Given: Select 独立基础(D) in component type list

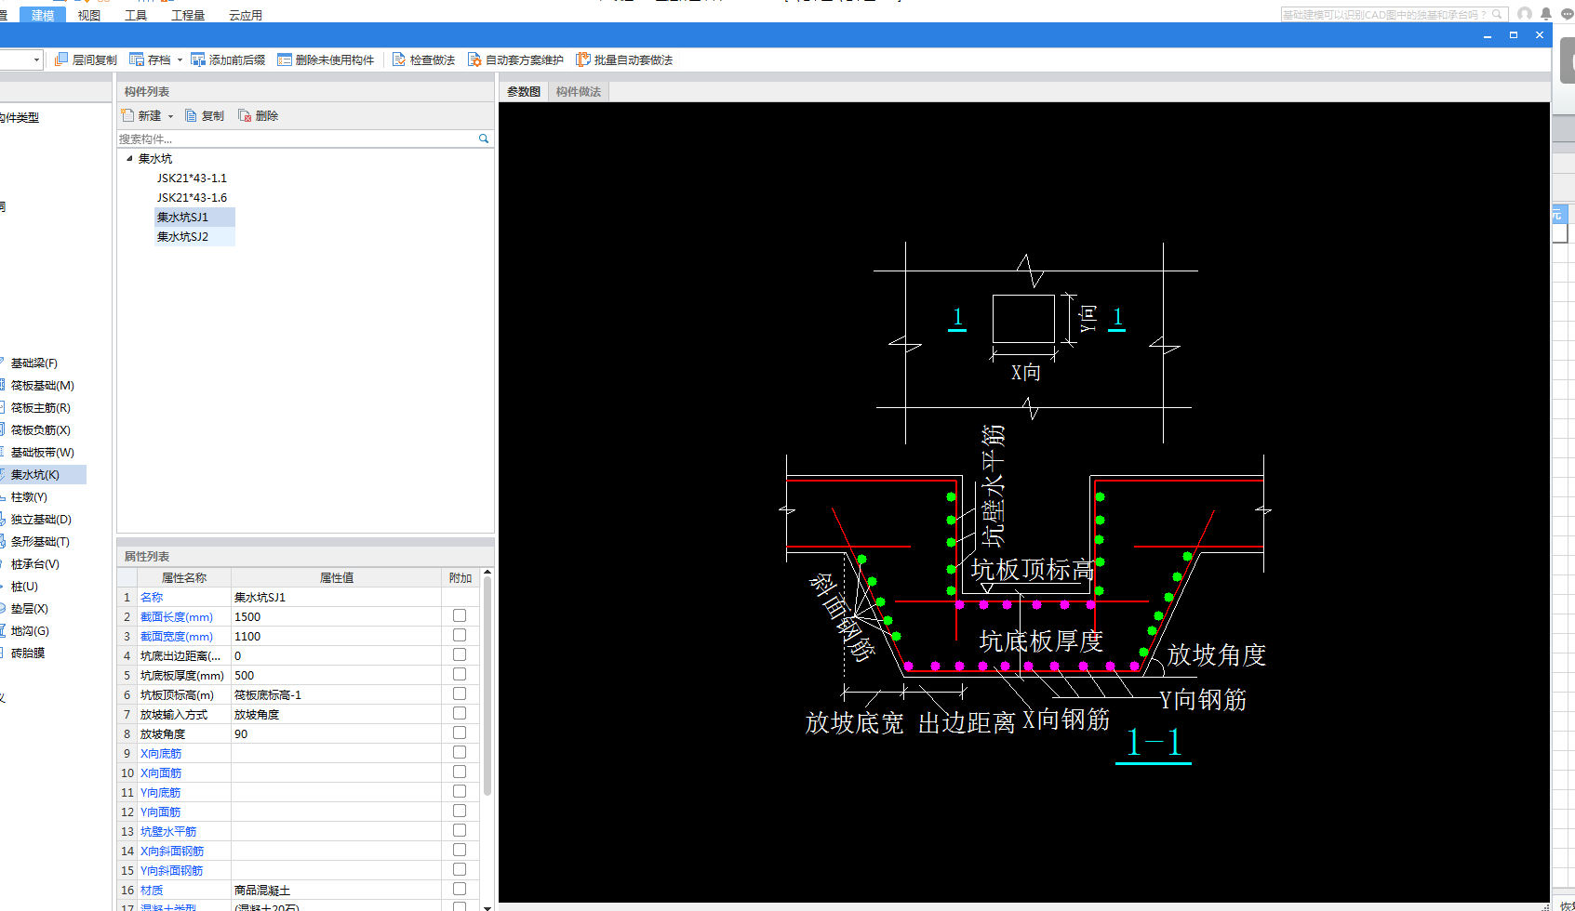Looking at the screenshot, I should (x=41, y=520).
